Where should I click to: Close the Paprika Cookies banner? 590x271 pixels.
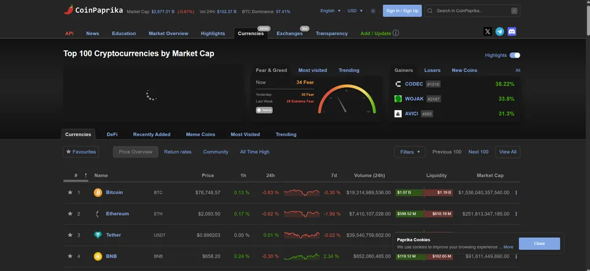click(x=539, y=243)
